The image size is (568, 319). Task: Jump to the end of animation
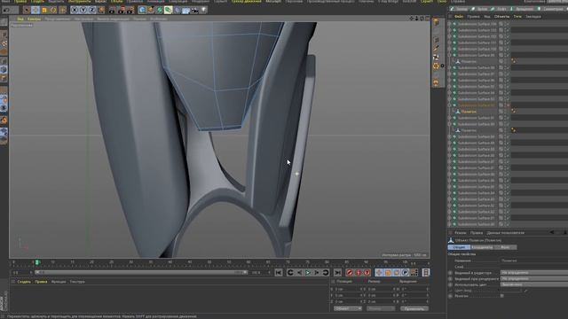click(x=337, y=273)
